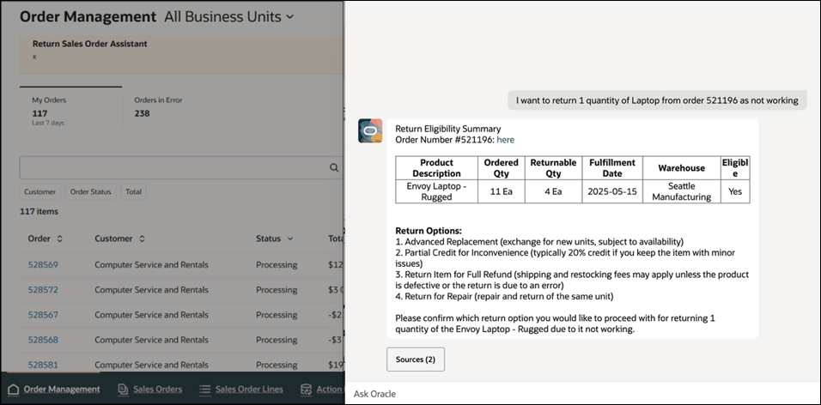
Task: Sort by the Order column arrows
Action: (x=60, y=239)
